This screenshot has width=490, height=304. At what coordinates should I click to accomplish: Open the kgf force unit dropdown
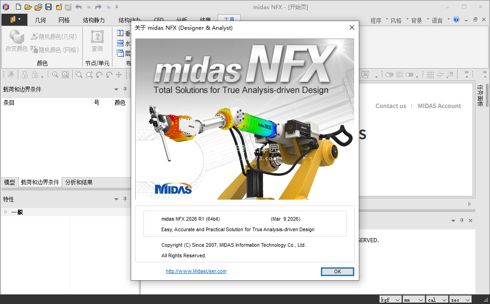click(x=390, y=300)
